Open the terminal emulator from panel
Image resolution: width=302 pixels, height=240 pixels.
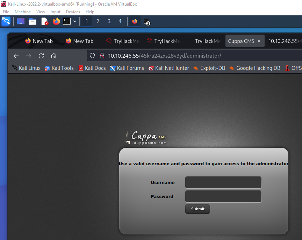click(67, 21)
